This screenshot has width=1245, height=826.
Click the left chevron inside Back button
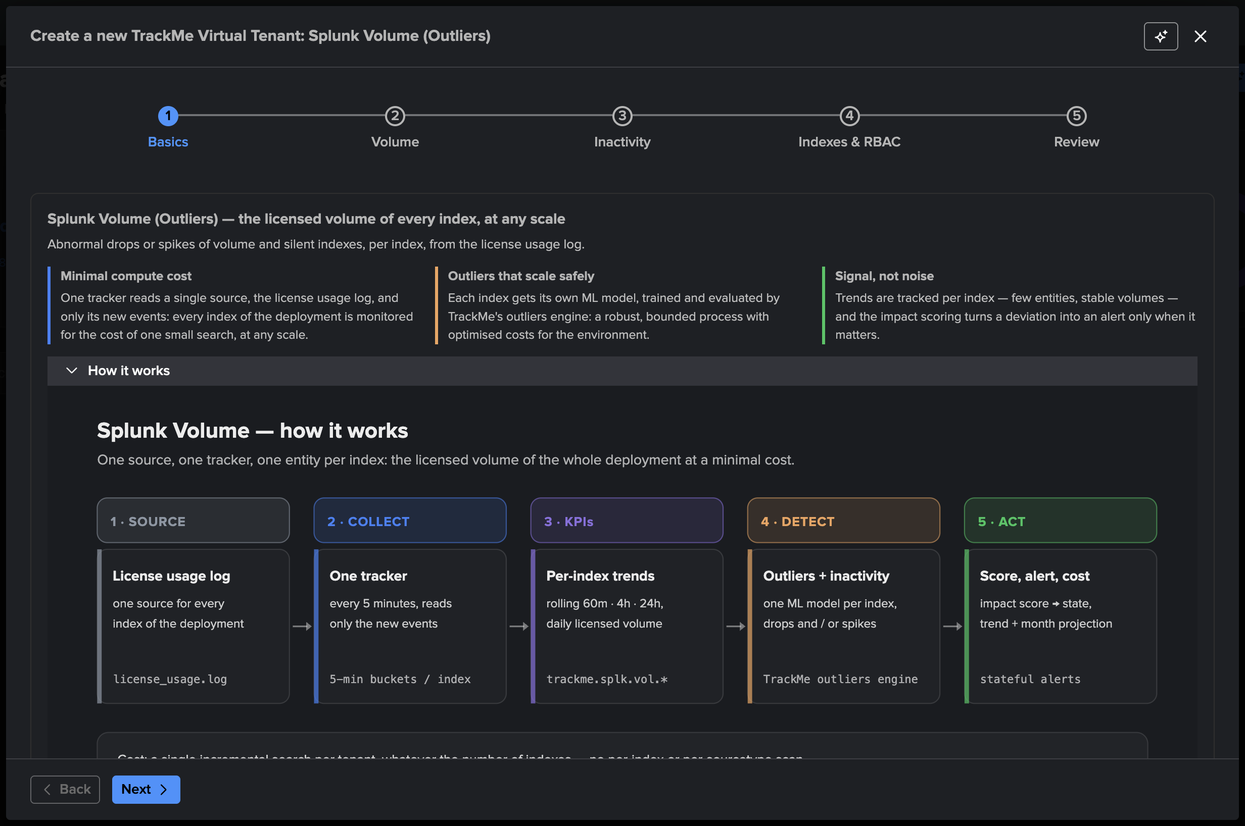click(47, 789)
